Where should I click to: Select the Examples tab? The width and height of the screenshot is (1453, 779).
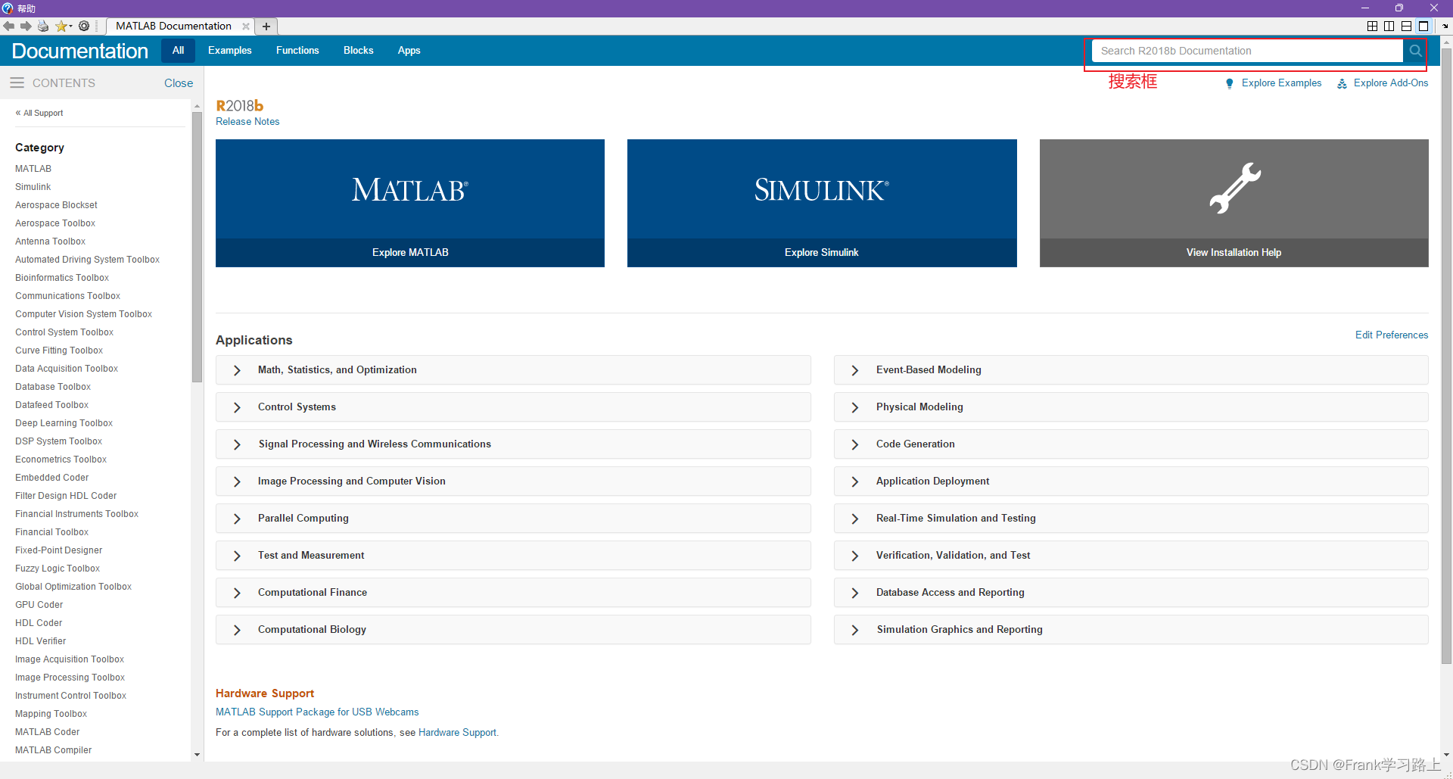pos(230,51)
